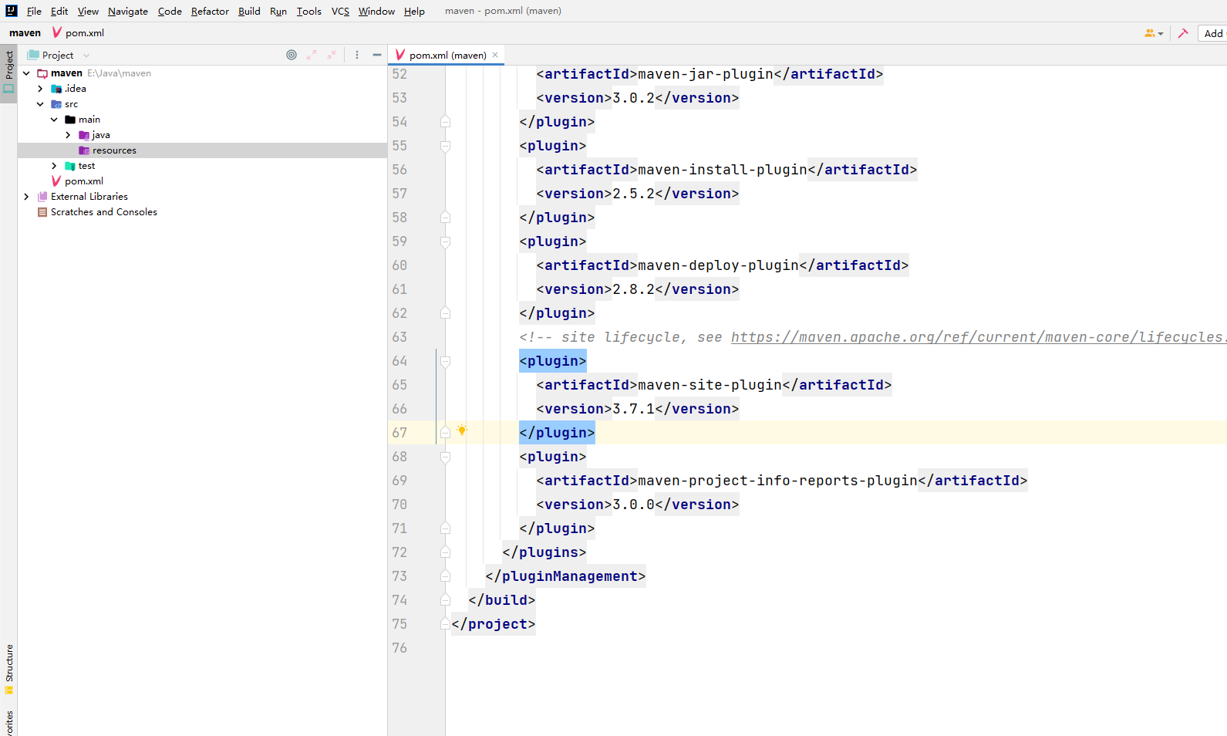This screenshot has height=736, width=1227.
Task: Click line number 60 in gutter
Action: [x=399, y=265]
